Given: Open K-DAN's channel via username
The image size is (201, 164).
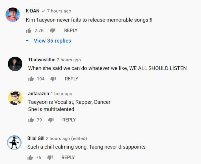Looking at the screenshot, I should (x=33, y=11).
